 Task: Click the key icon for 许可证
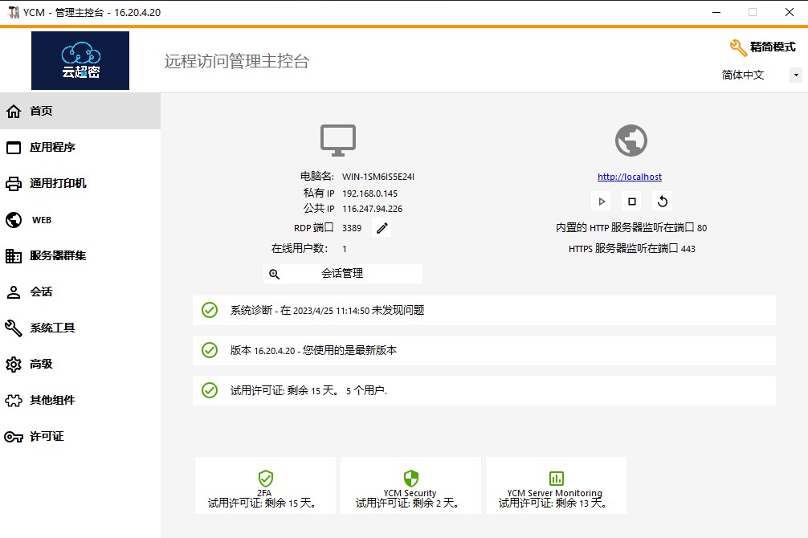(14, 437)
